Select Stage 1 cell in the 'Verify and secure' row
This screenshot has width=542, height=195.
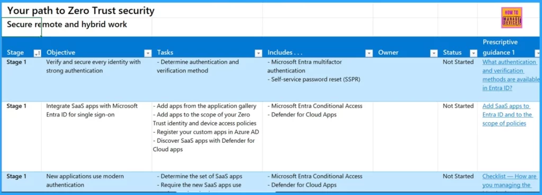tap(21, 80)
